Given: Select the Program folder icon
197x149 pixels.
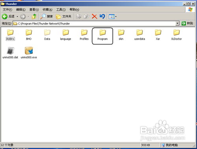Looking at the screenshot, I should click(x=102, y=32).
